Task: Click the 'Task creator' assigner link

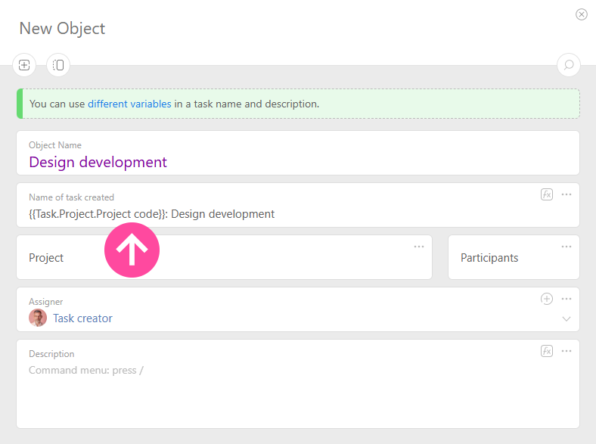Action: [82, 318]
